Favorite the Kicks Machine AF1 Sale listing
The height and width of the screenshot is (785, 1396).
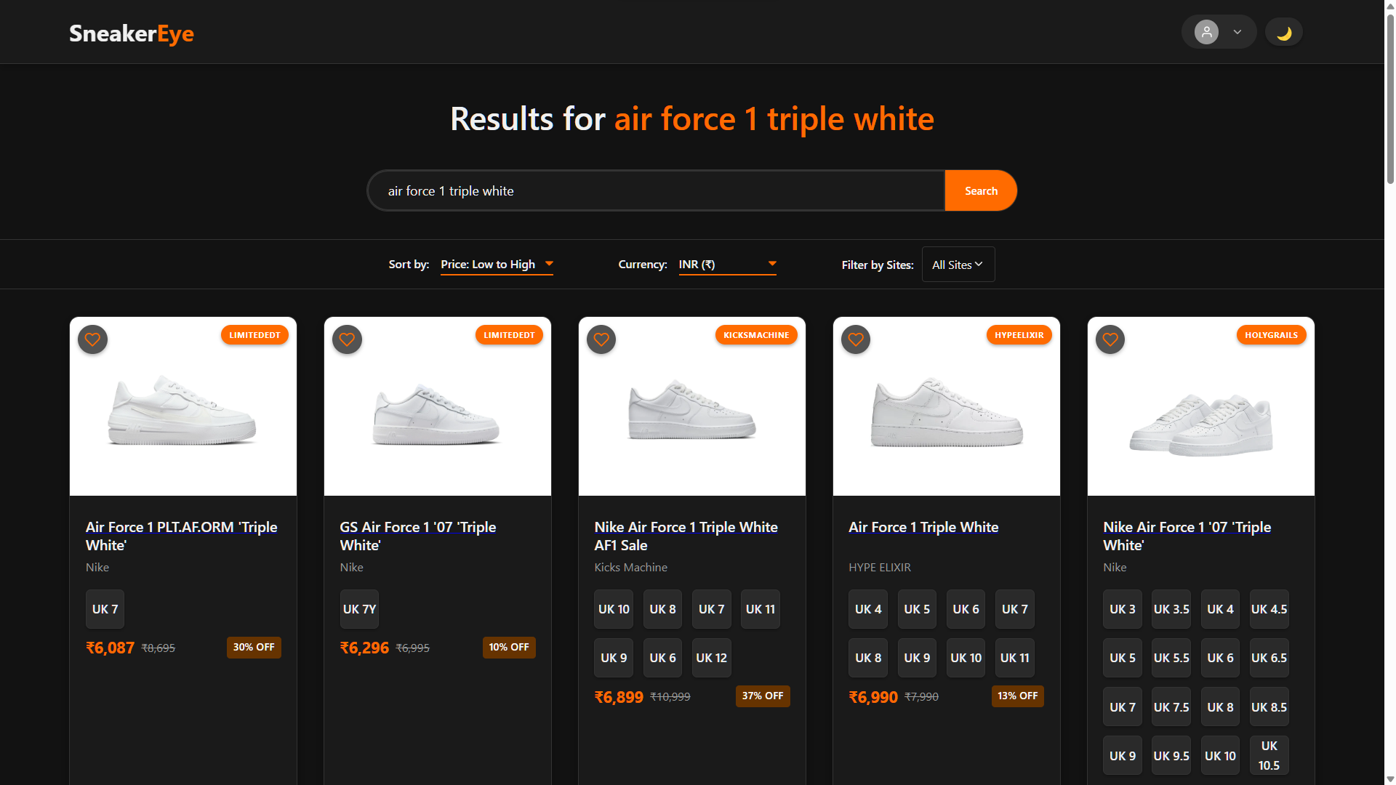click(601, 339)
